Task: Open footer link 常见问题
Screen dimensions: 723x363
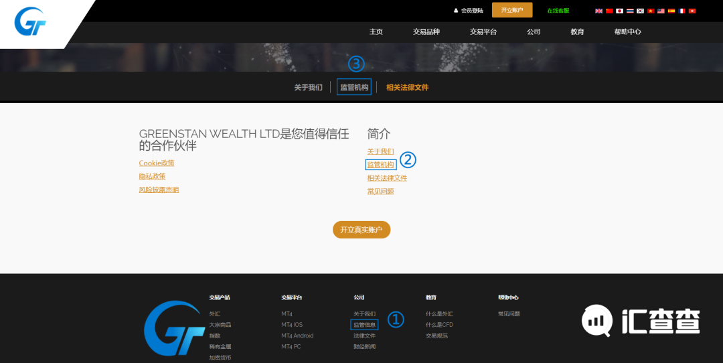Action: (509, 313)
